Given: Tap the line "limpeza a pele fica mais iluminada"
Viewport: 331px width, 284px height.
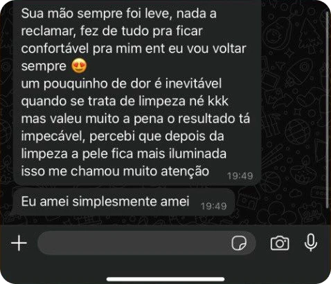Looking at the screenshot, I should [124, 153].
